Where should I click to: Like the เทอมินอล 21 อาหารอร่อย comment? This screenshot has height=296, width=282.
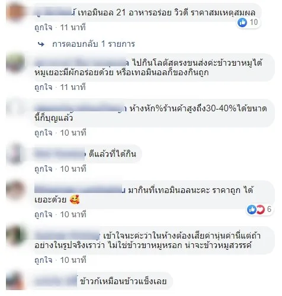43,27
